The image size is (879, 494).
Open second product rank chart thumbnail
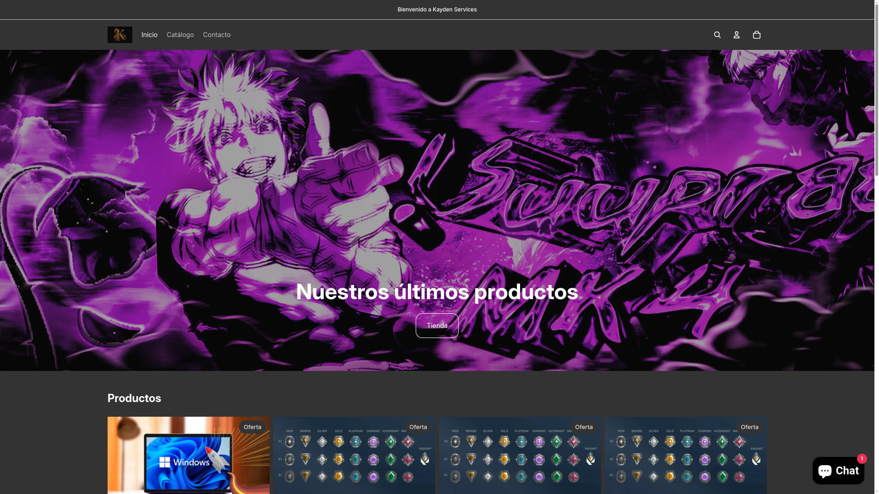[x=354, y=456]
